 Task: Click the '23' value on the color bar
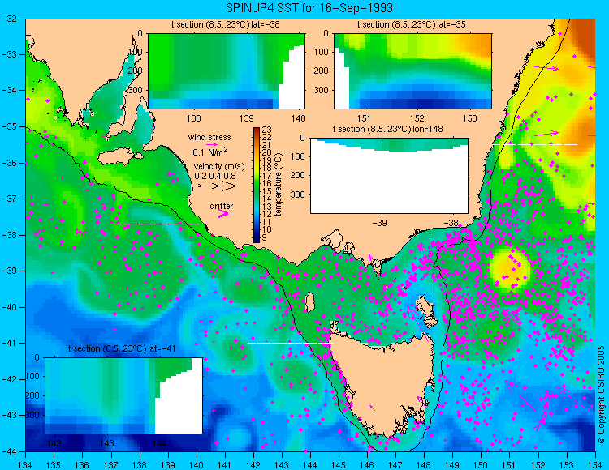click(267, 130)
